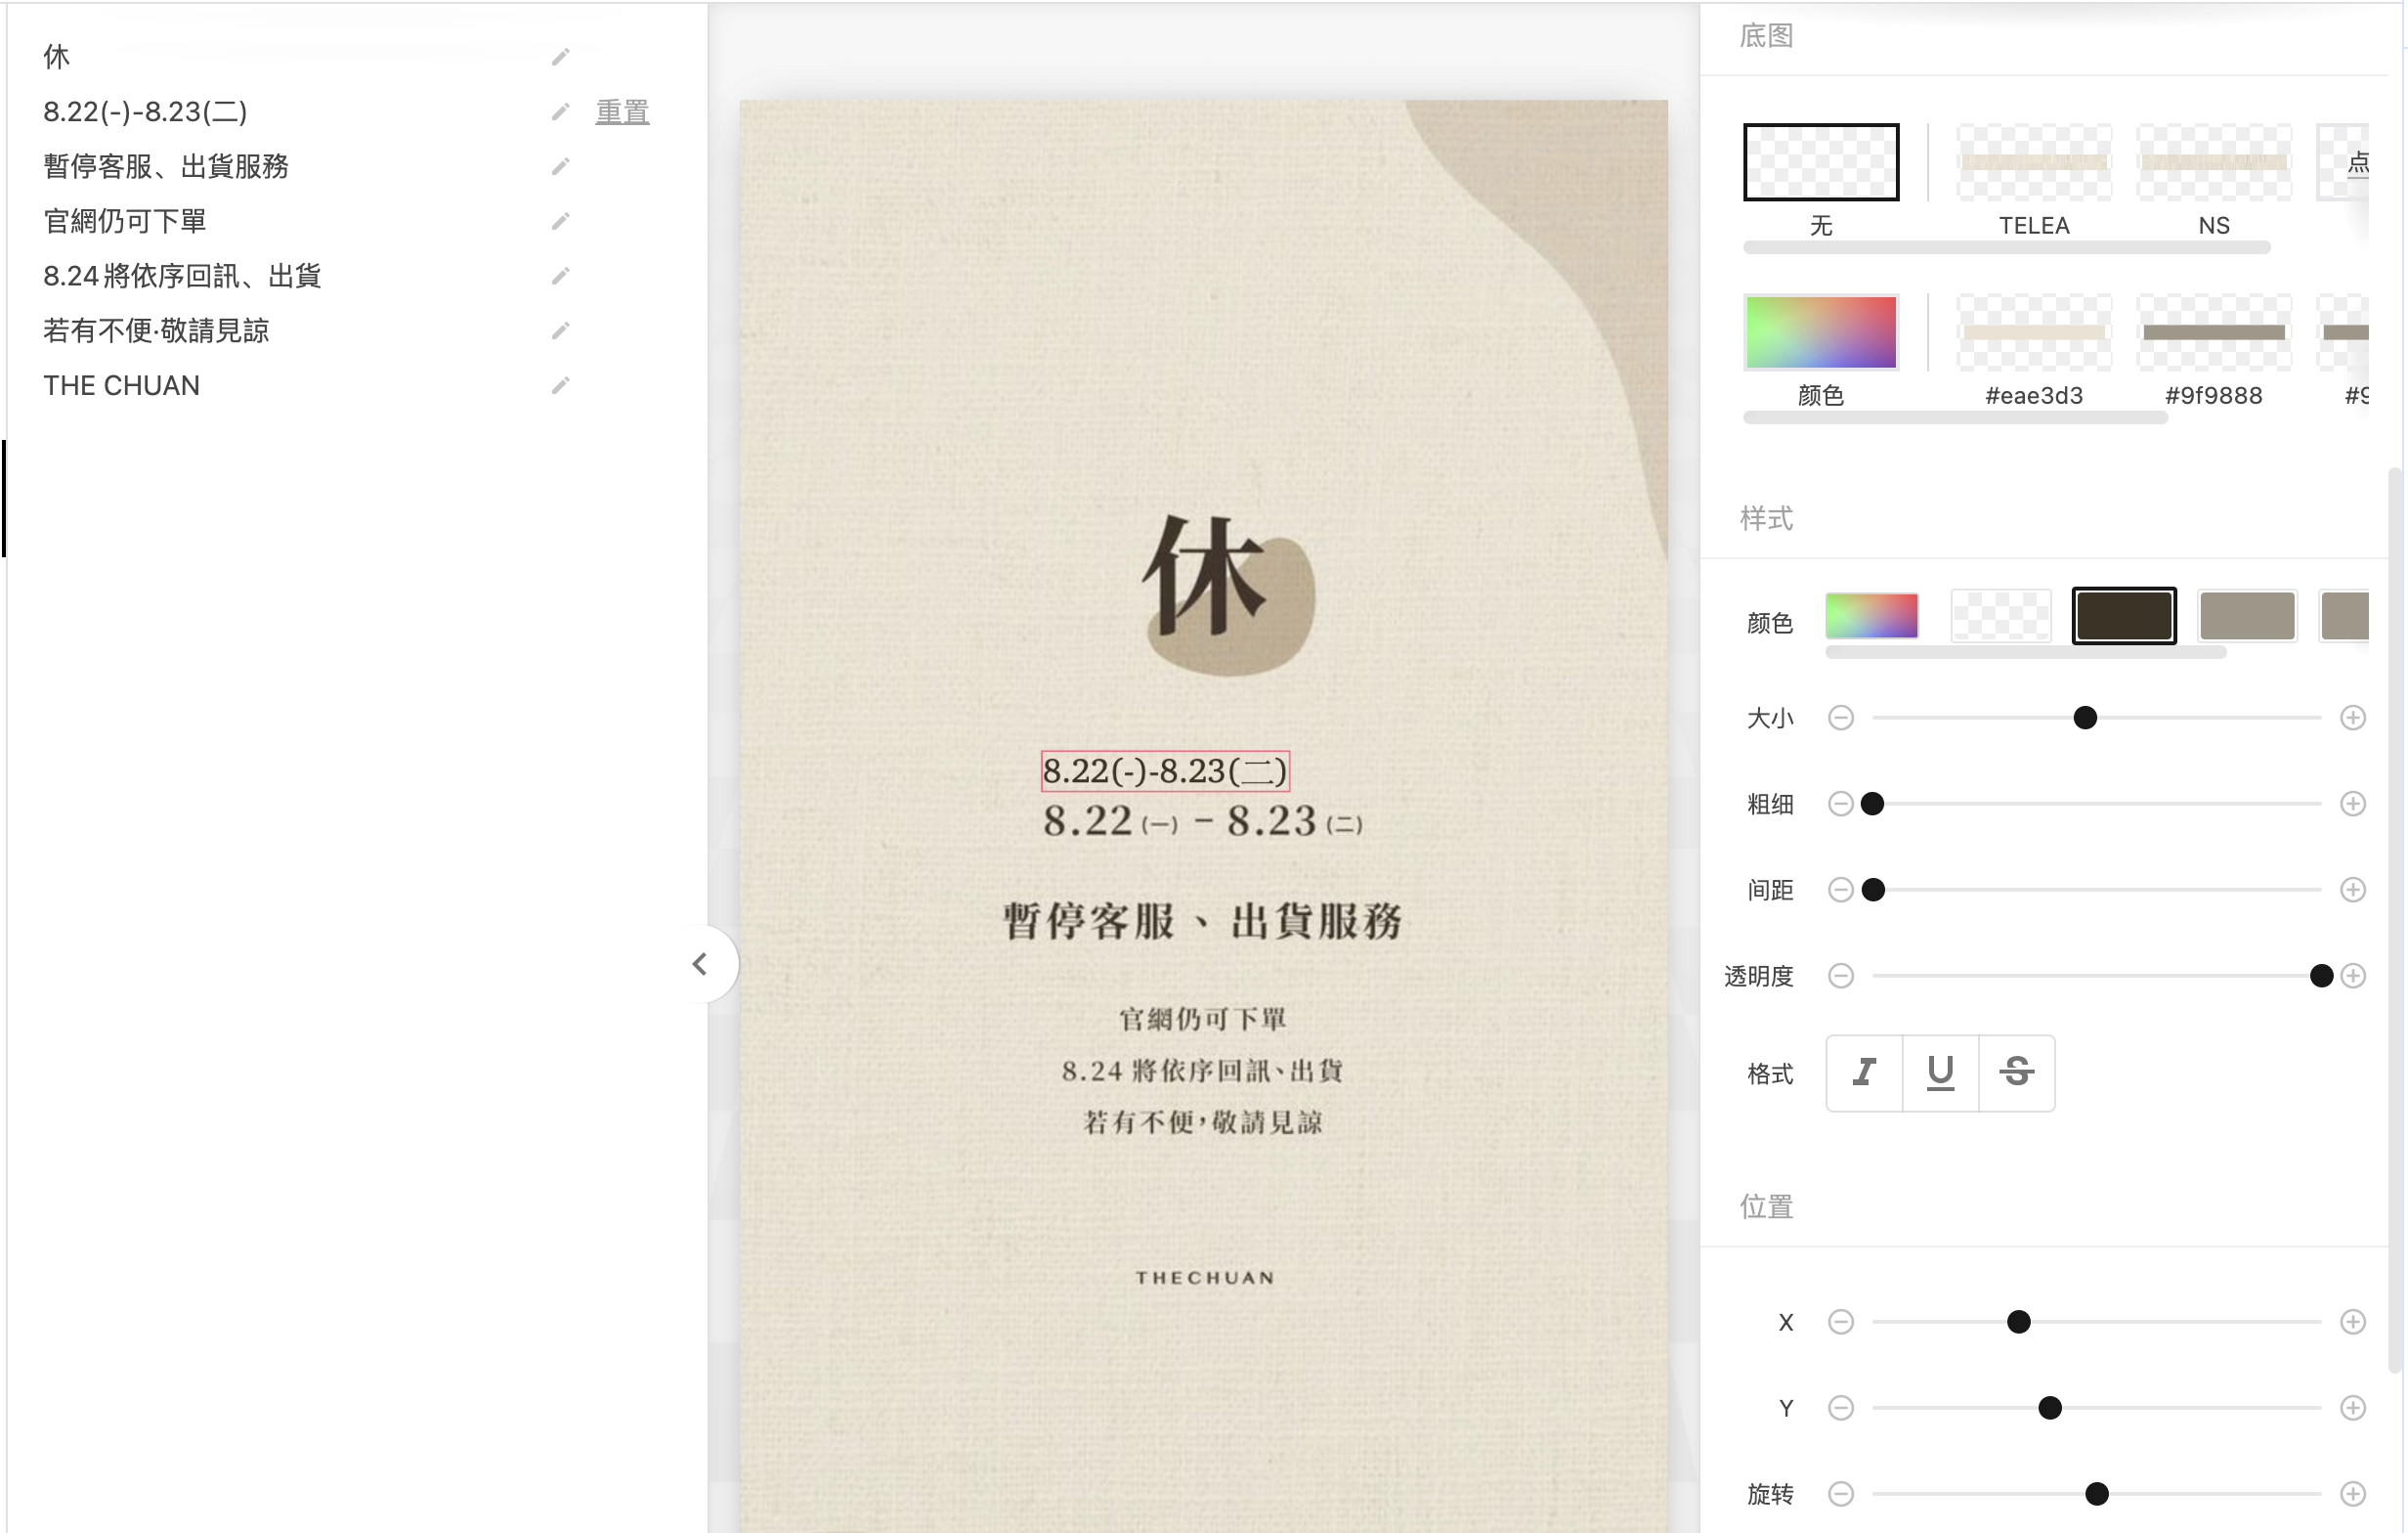
Task: Increase 旋转 rotation with plus button
Action: click(2352, 1494)
